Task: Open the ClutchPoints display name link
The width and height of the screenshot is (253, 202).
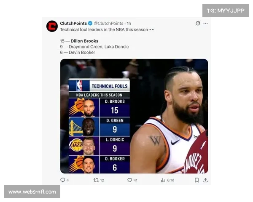Action: click(73, 24)
